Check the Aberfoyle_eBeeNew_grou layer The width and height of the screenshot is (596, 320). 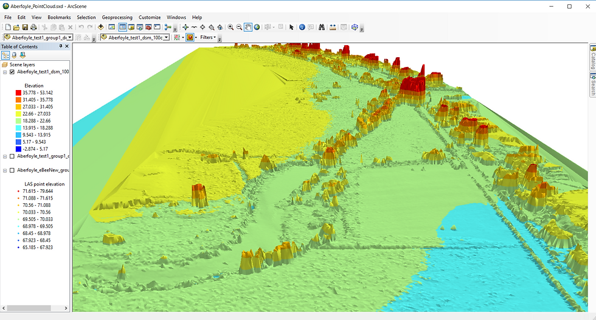(12, 170)
